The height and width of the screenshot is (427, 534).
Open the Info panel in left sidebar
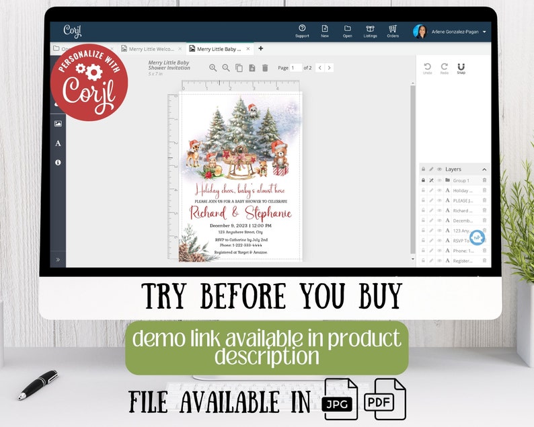(x=59, y=163)
